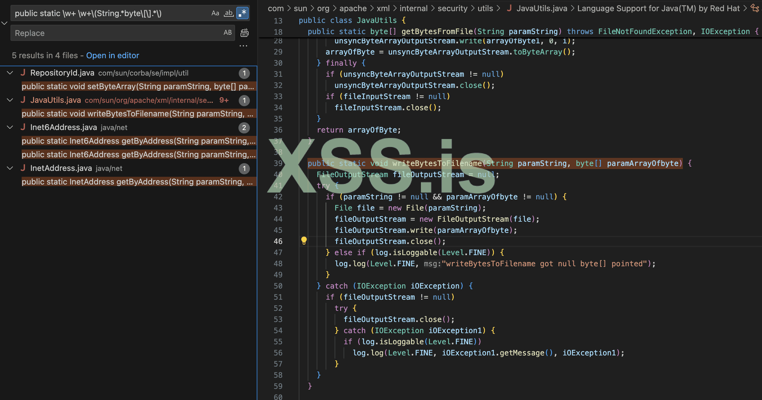762x400 pixels.
Task: Open the search details ellipsis
Action: (243, 46)
